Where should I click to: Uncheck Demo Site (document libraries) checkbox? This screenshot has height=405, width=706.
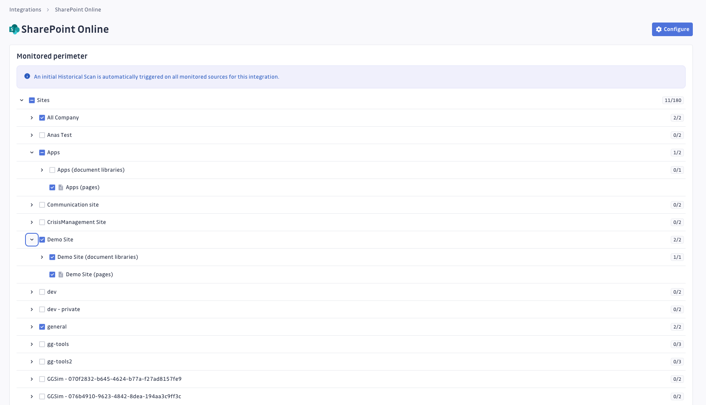point(52,257)
